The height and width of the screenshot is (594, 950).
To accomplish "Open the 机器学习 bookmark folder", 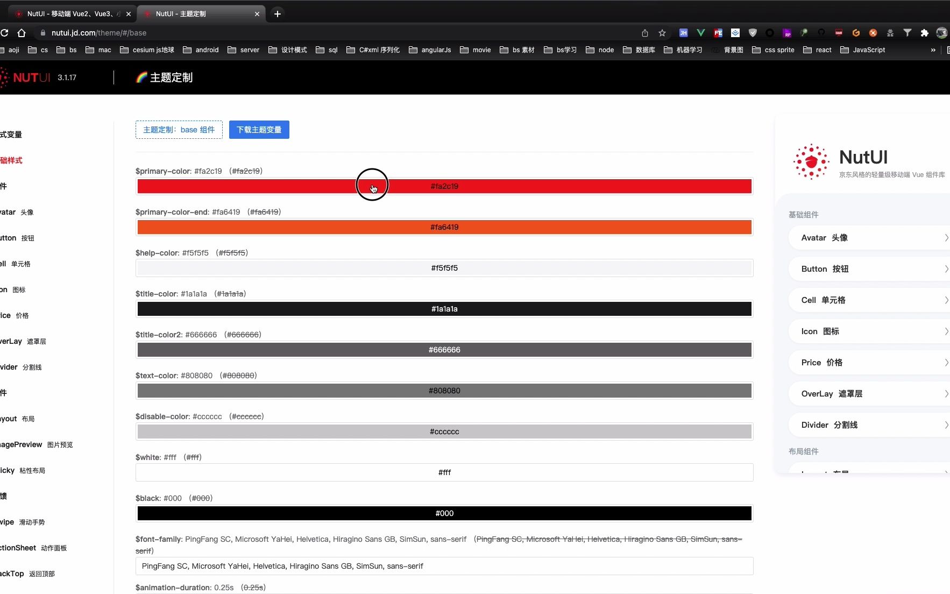I will 683,50.
